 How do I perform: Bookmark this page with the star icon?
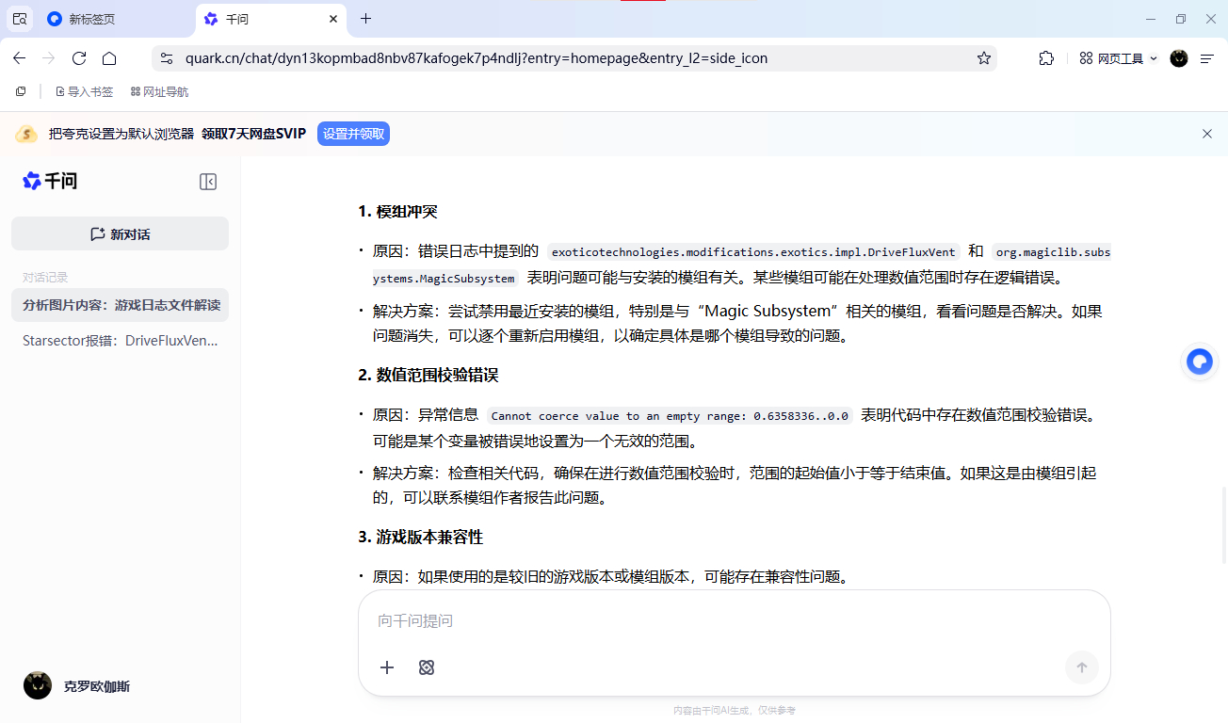point(984,58)
